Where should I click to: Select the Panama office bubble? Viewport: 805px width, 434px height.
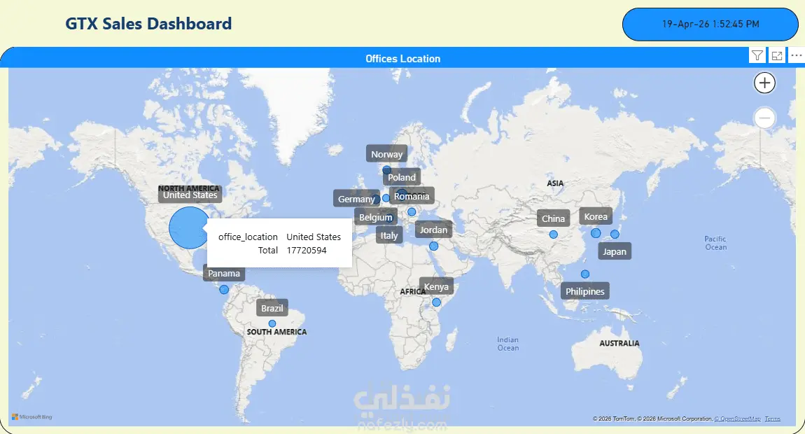click(x=224, y=290)
